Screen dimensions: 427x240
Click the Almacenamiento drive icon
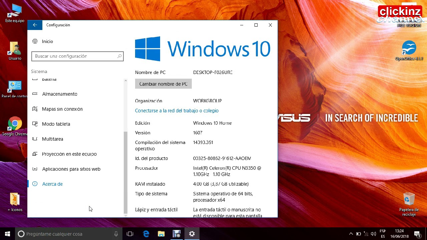pyautogui.click(x=35, y=94)
